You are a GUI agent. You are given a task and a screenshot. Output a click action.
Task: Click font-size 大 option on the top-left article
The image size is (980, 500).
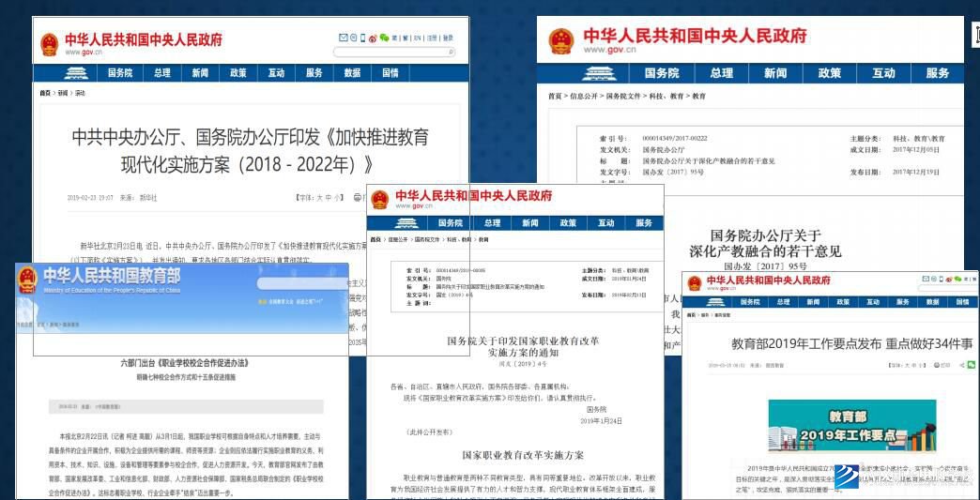tap(319, 197)
